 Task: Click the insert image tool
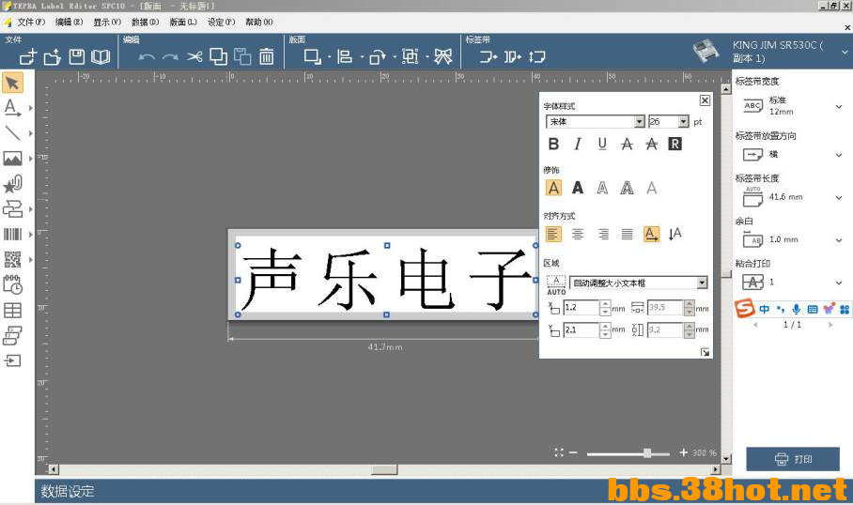tap(13, 159)
